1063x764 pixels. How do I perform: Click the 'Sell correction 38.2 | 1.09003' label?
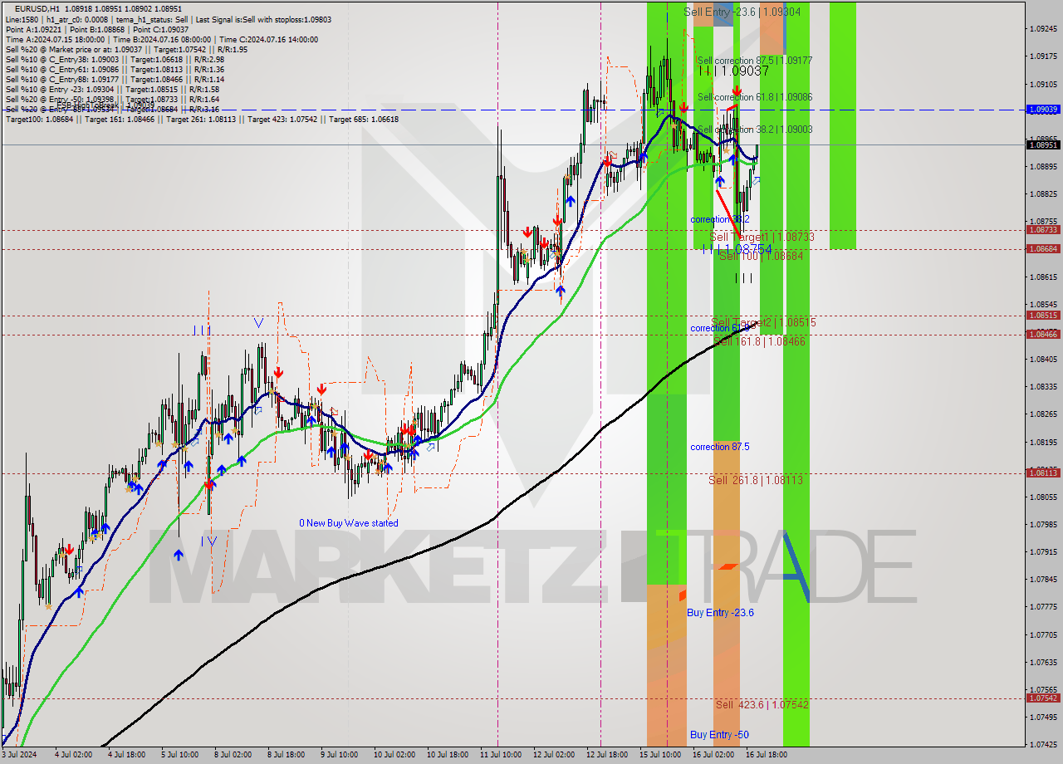click(x=755, y=130)
